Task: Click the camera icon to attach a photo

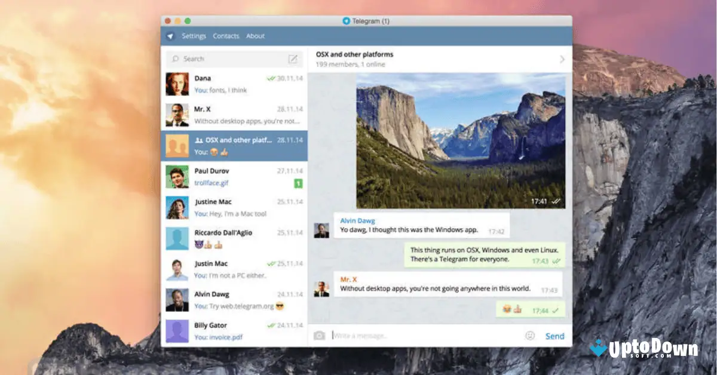Action: point(320,335)
